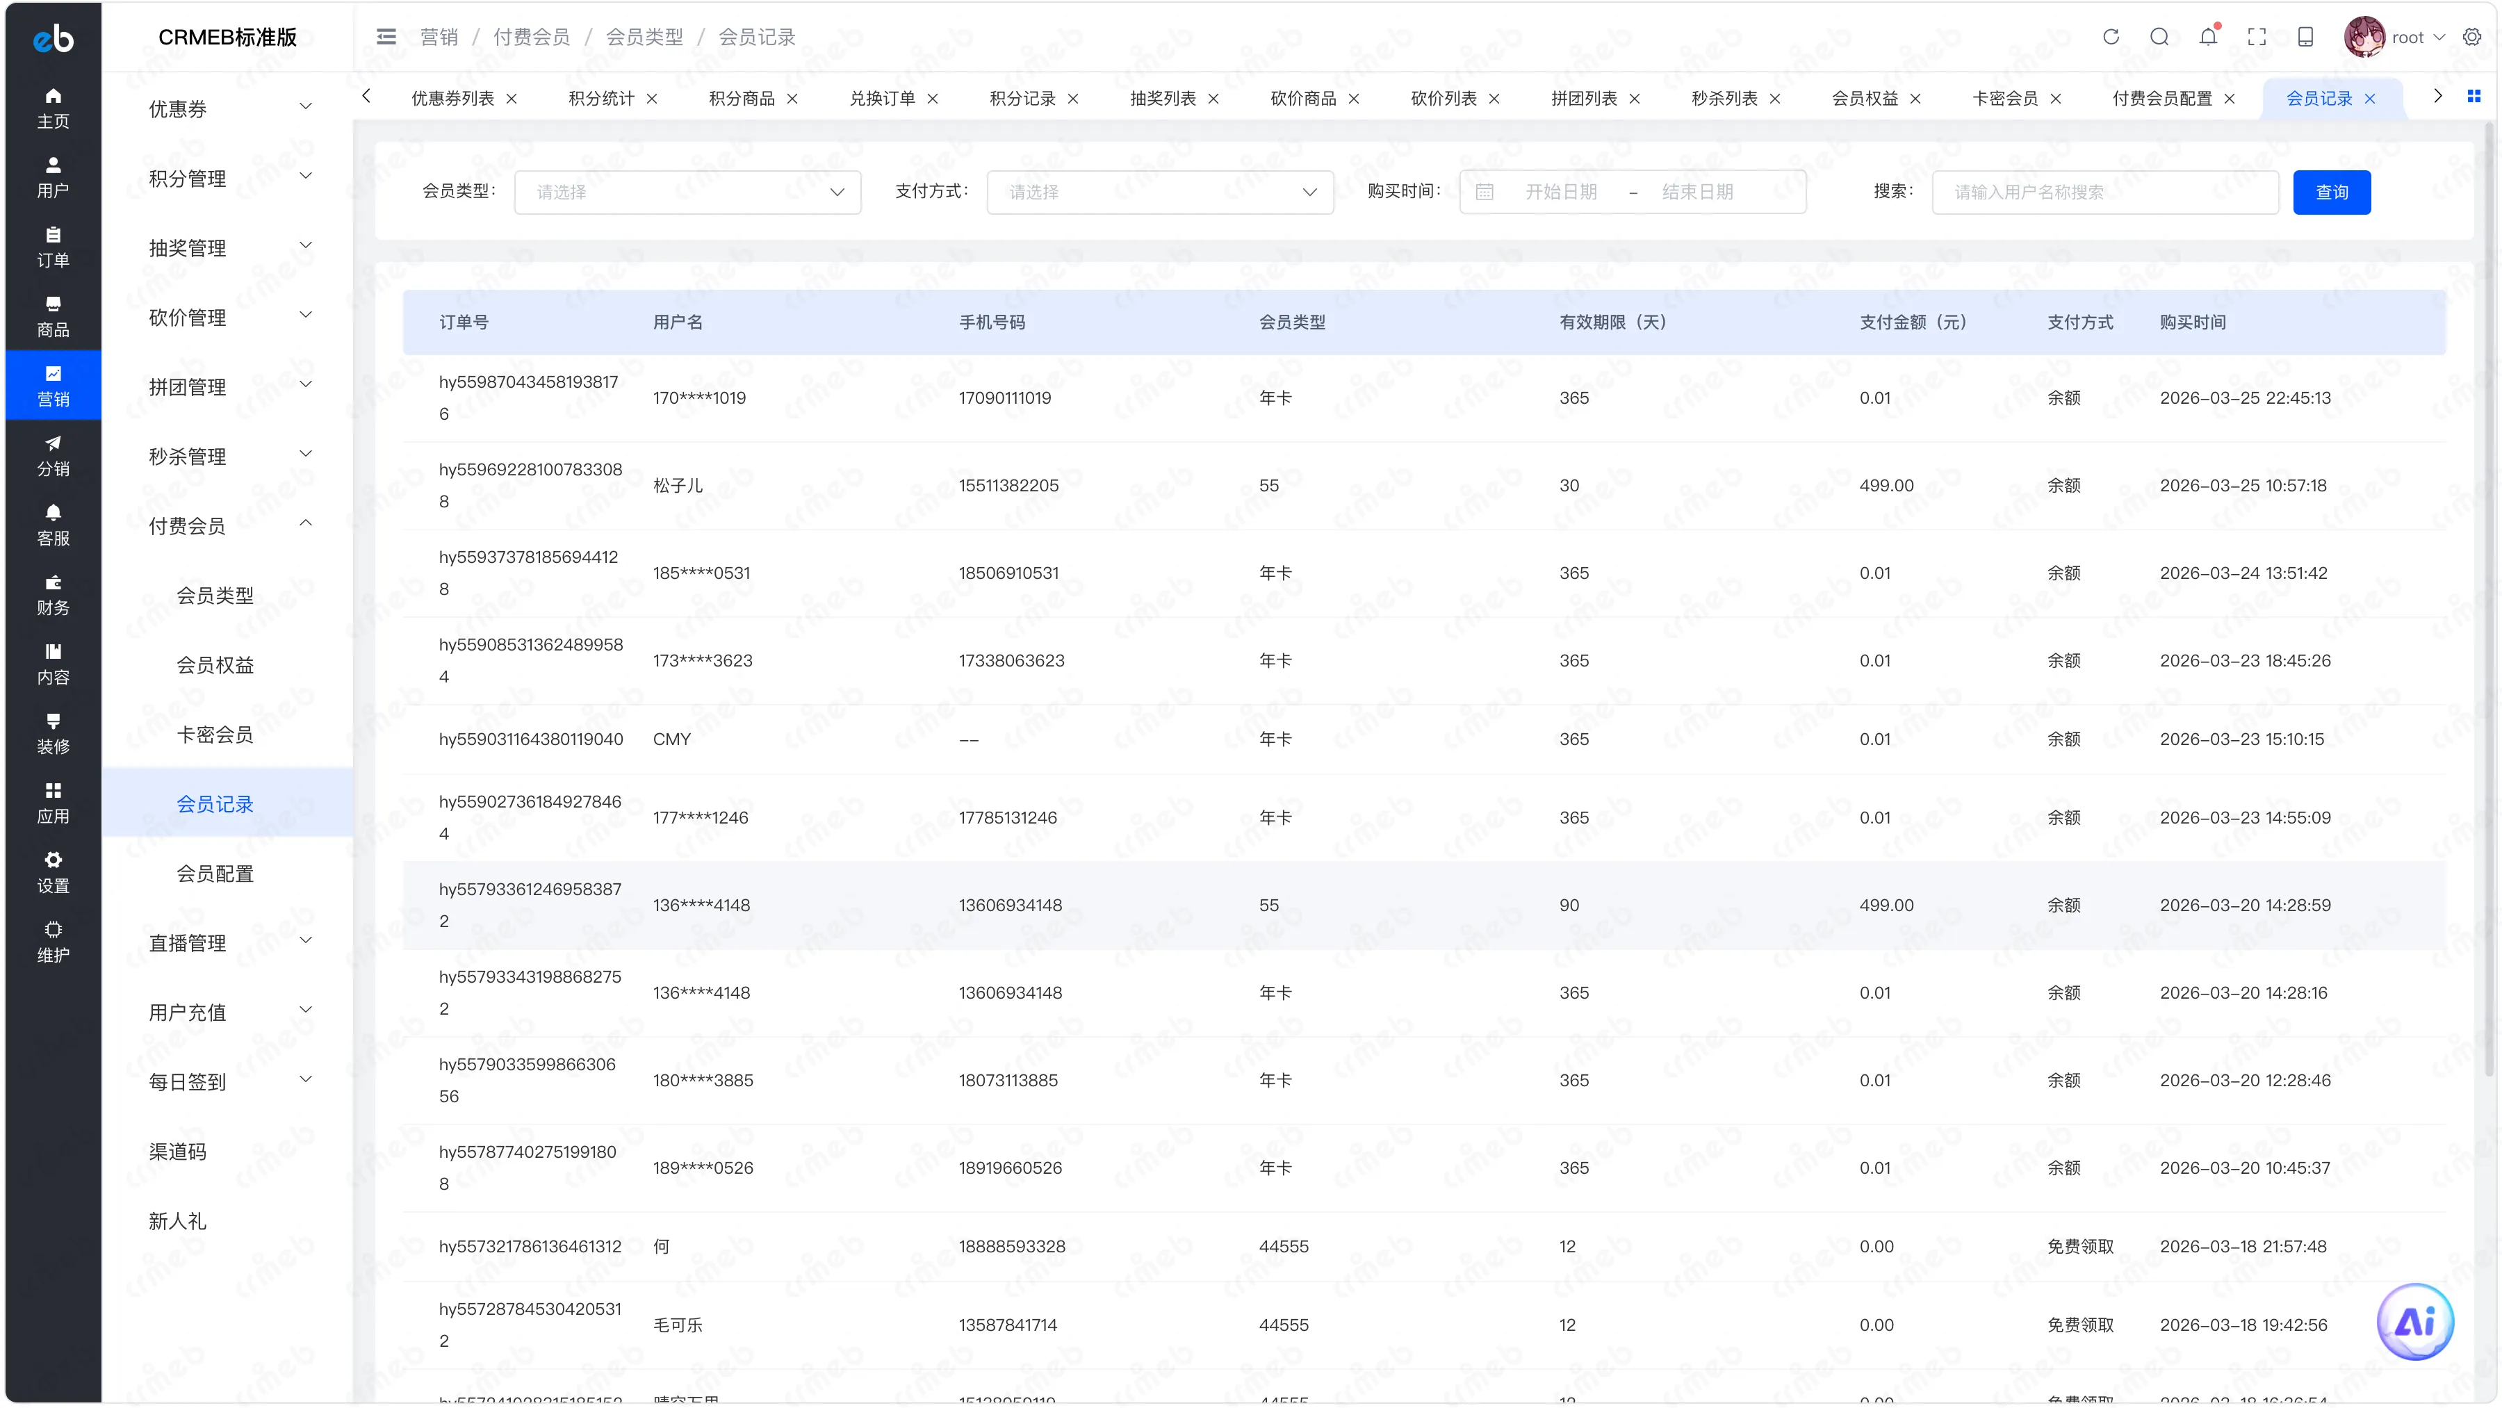Close the 会员记录 tab
The image size is (2502, 1408).
click(x=2369, y=99)
